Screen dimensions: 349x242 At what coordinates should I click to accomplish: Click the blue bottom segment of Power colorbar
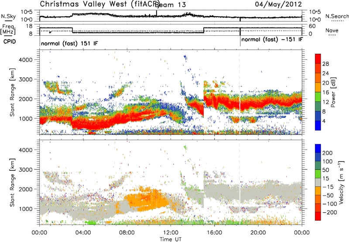click(318, 125)
